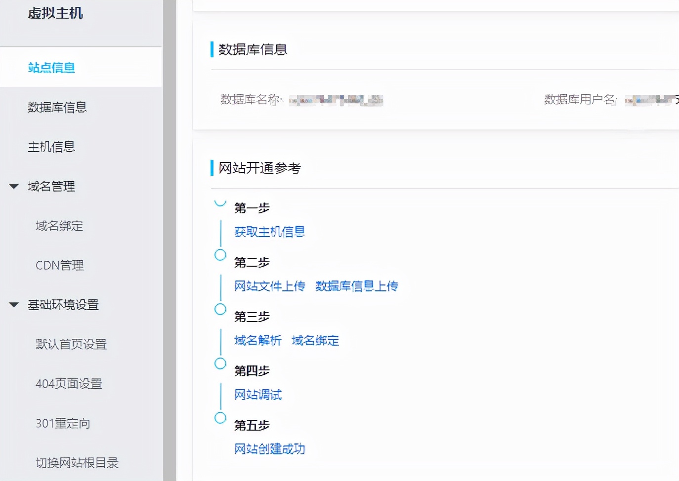Select 站点信息 in the sidebar

tap(51, 68)
